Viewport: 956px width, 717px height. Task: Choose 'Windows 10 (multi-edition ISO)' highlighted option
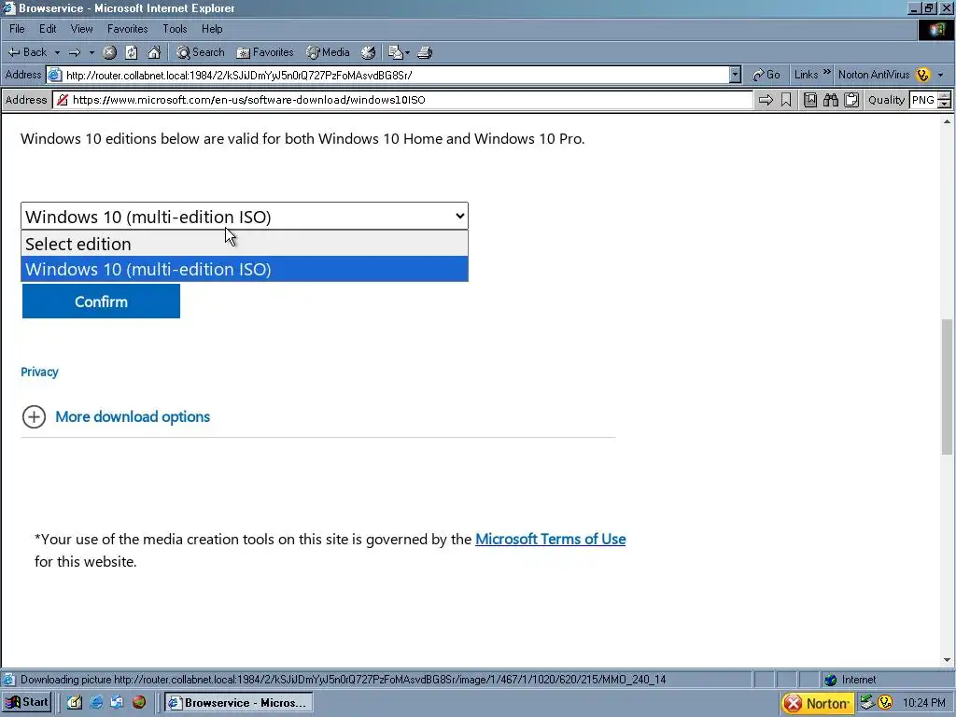click(245, 269)
